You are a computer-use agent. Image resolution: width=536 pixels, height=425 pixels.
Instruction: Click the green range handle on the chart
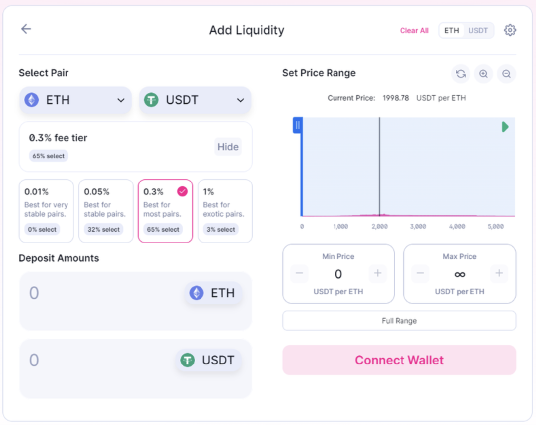click(x=505, y=127)
